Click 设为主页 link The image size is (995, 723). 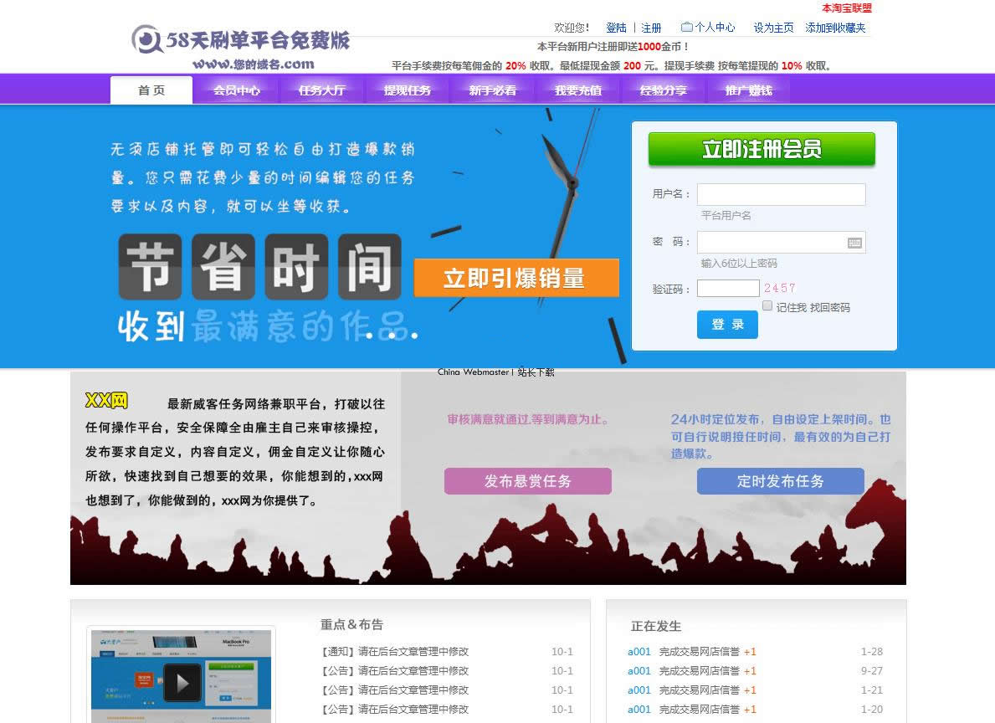coord(773,28)
